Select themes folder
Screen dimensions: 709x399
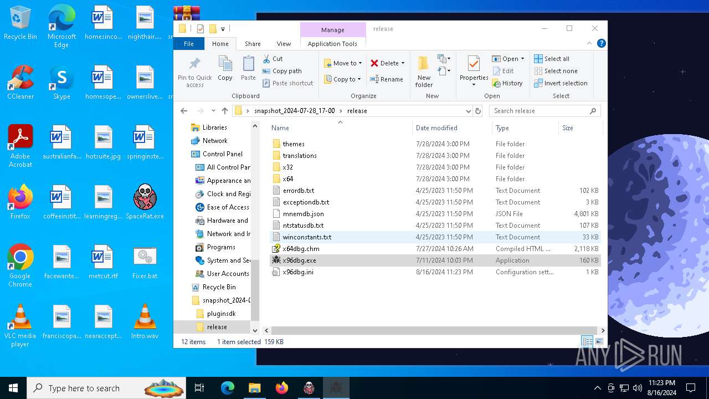point(434,144)
